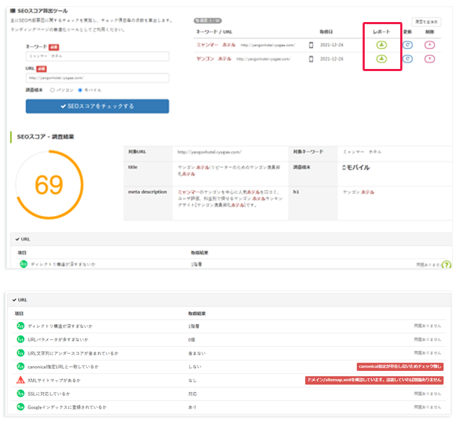The width and height of the screenshot is (457, 425).
Task: Click the レポート column header
Action: [381, 32]
